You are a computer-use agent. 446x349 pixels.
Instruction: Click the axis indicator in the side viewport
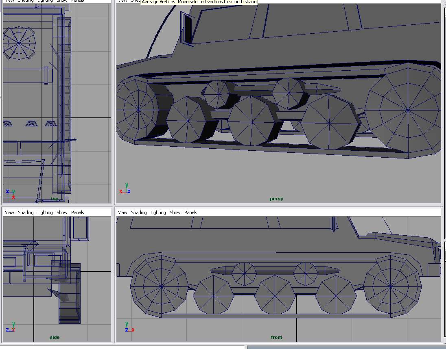click(11, 327)
